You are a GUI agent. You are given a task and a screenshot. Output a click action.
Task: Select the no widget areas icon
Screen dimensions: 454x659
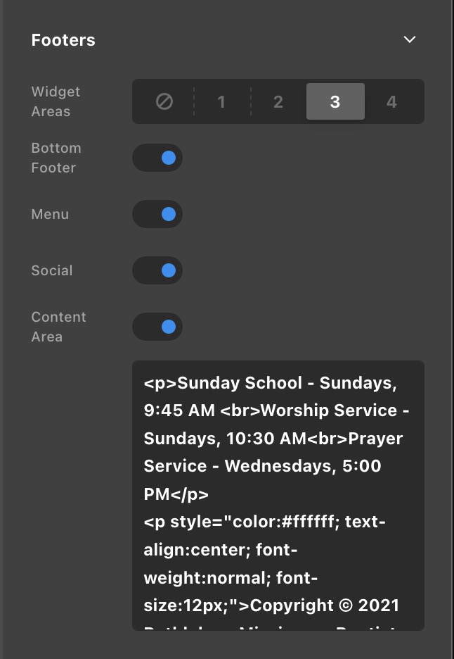coord(164,102)
